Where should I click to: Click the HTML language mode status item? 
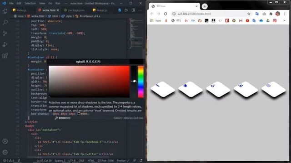click(91, 161)
